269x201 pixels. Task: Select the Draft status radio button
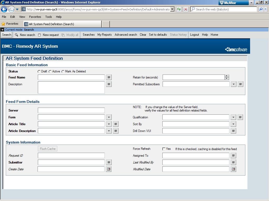click(x=39, y=71)
